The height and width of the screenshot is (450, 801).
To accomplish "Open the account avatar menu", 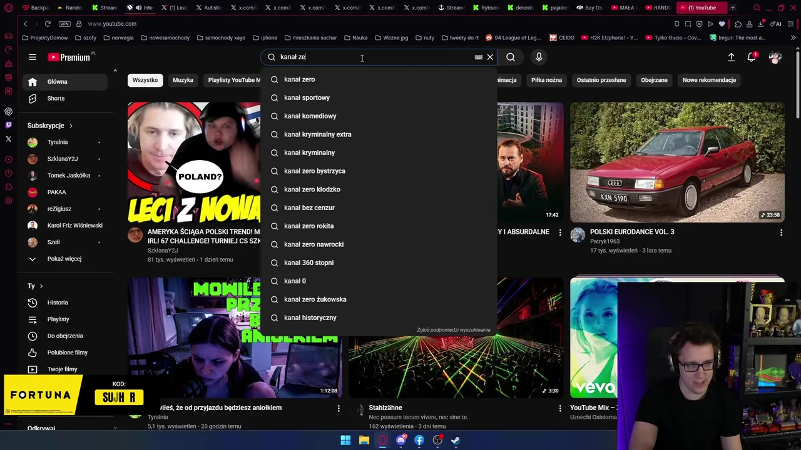I will [x=775, y=57].
